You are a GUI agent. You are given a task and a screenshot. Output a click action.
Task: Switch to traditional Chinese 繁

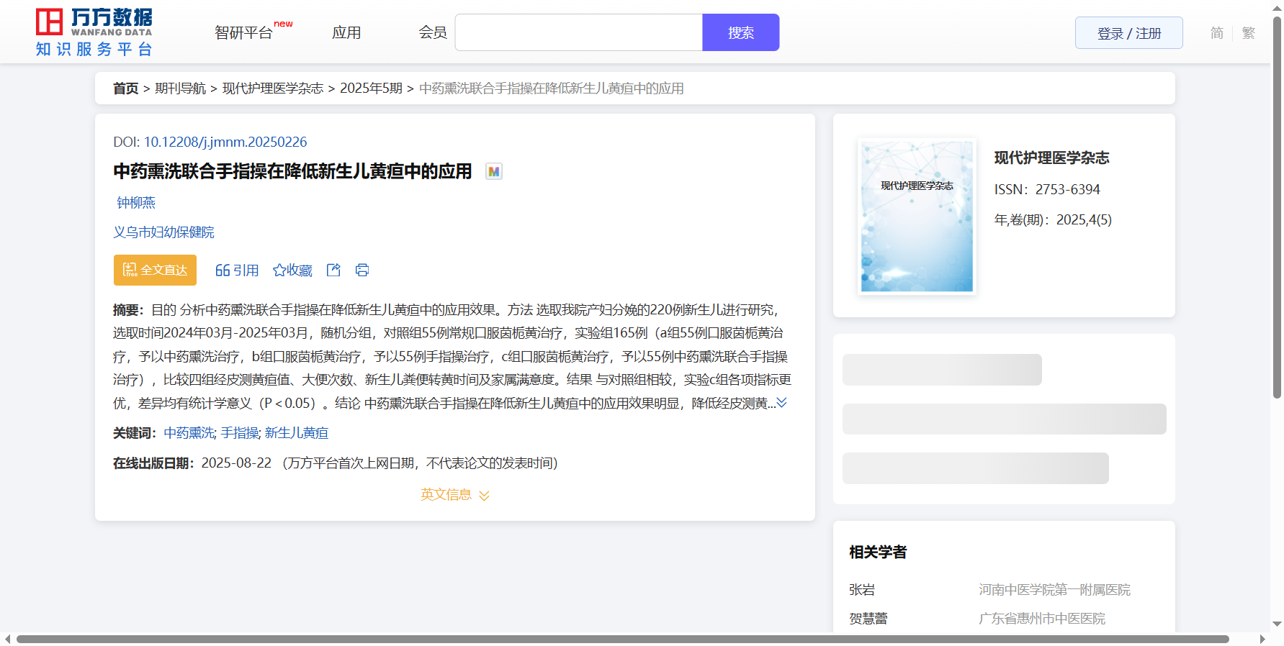[1248, 33]
